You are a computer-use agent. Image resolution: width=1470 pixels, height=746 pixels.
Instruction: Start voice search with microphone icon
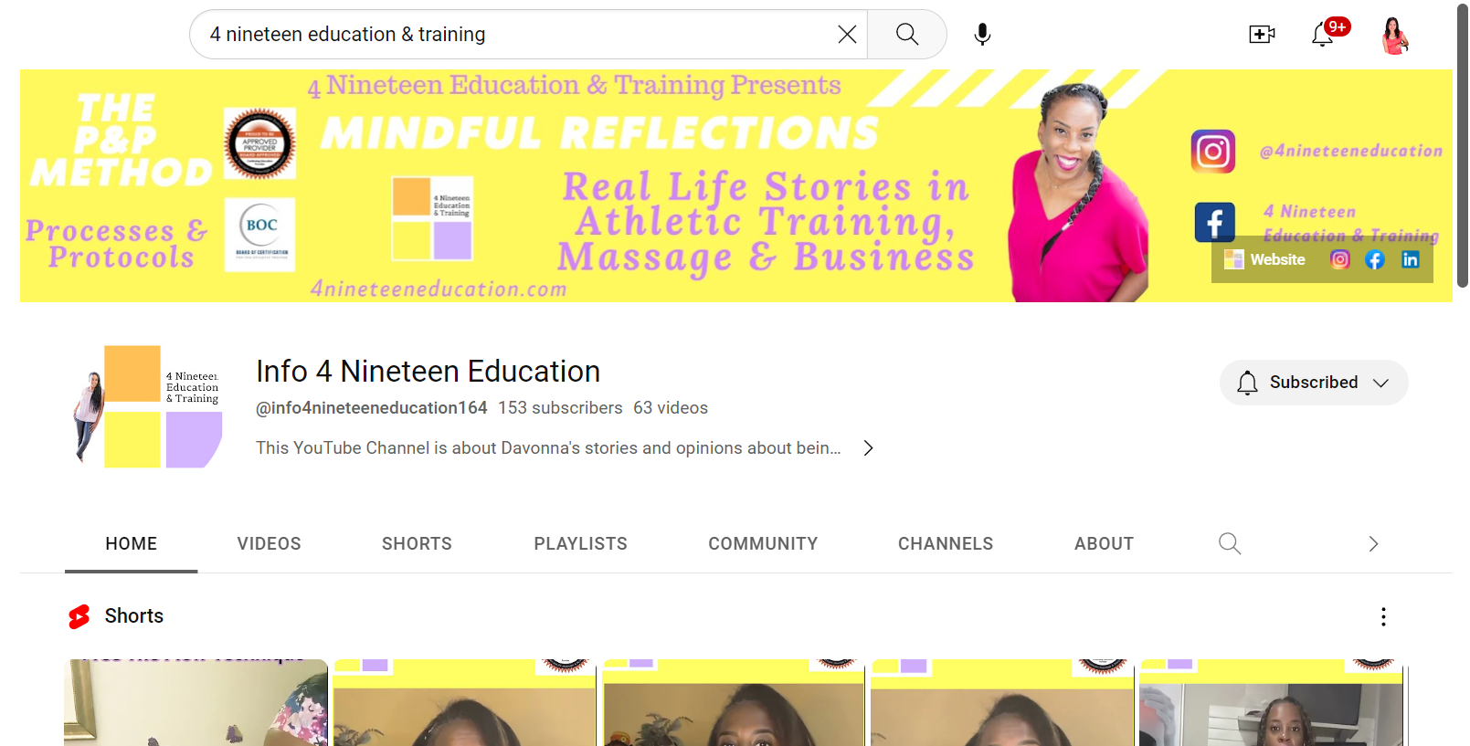coord(982,35)
